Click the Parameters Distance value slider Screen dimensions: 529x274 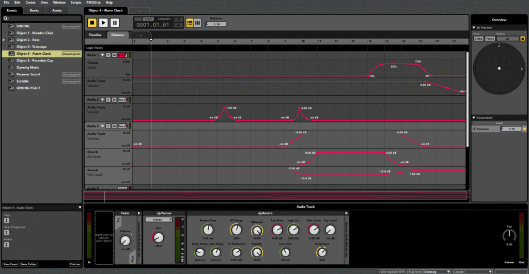click(x=511, y=129)
